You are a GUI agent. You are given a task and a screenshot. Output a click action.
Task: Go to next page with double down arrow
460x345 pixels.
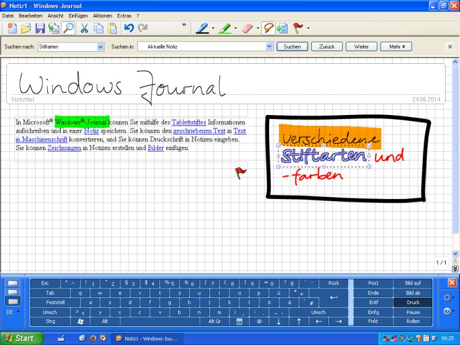455,269
